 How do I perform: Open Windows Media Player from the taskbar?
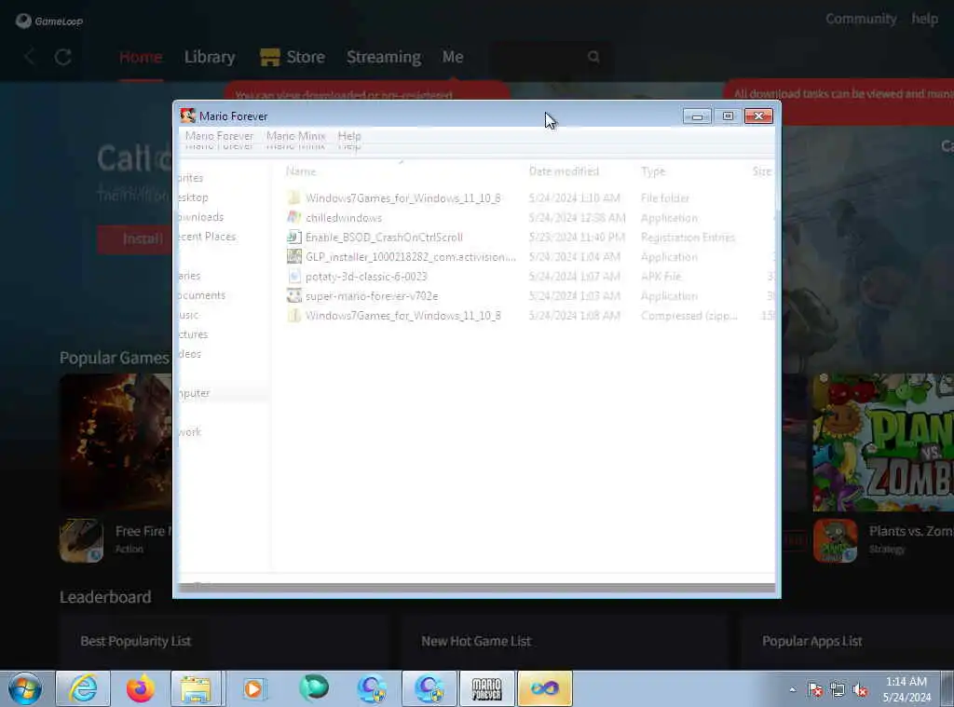coord(253,688)
